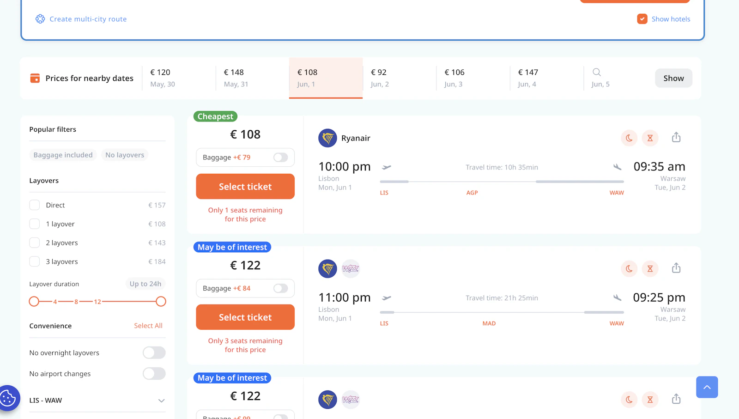The height and width of the screenshot is (419, 739).
Task: Apply the No layovers filter
Action: click(125, 155)
